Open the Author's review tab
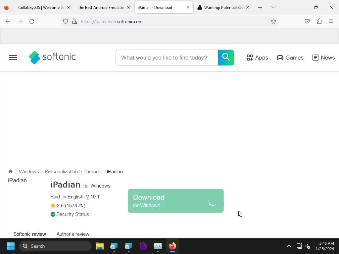The width and height of the screenshot is (339, 254). click(73, 234)
